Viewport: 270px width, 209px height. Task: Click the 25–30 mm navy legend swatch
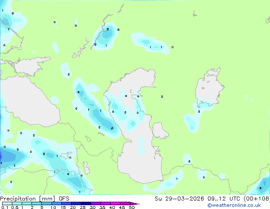pos(86,203)
